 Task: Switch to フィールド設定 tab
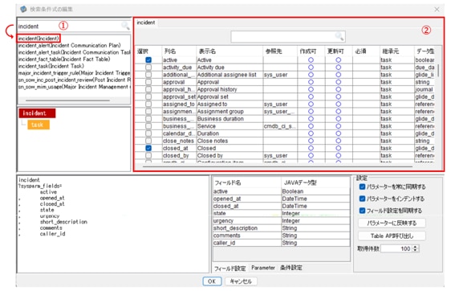[x=230, y=268]
